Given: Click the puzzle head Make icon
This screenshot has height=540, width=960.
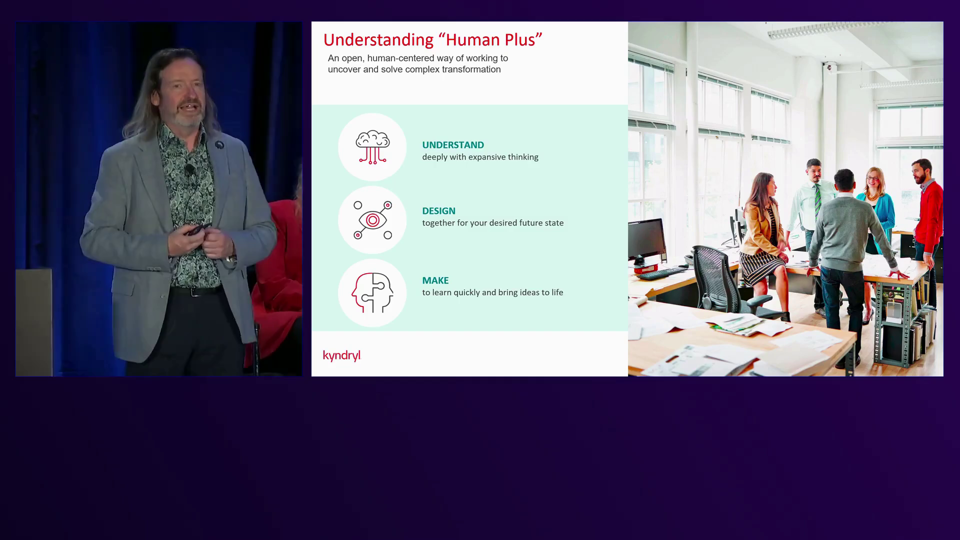Looking at the screenshot, I should pos(372,293).
